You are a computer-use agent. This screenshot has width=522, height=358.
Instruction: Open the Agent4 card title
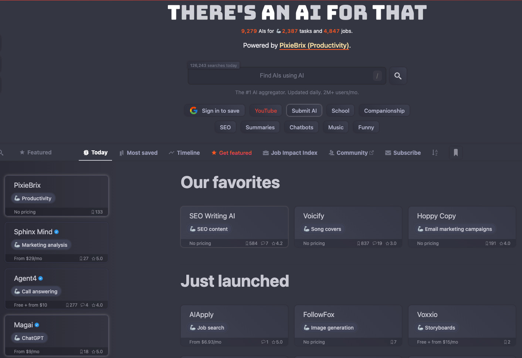tap(25, 279)
